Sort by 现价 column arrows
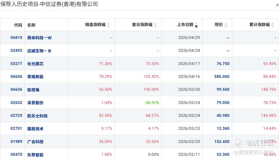Image resolution: width=279 pixels, height=159 pixels. click(x=226, y=25)
